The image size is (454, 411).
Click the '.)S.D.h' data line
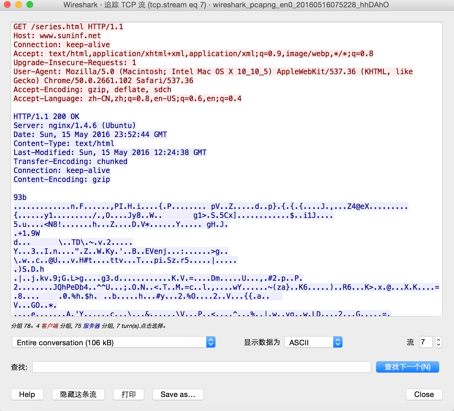[x=29, y=269]
